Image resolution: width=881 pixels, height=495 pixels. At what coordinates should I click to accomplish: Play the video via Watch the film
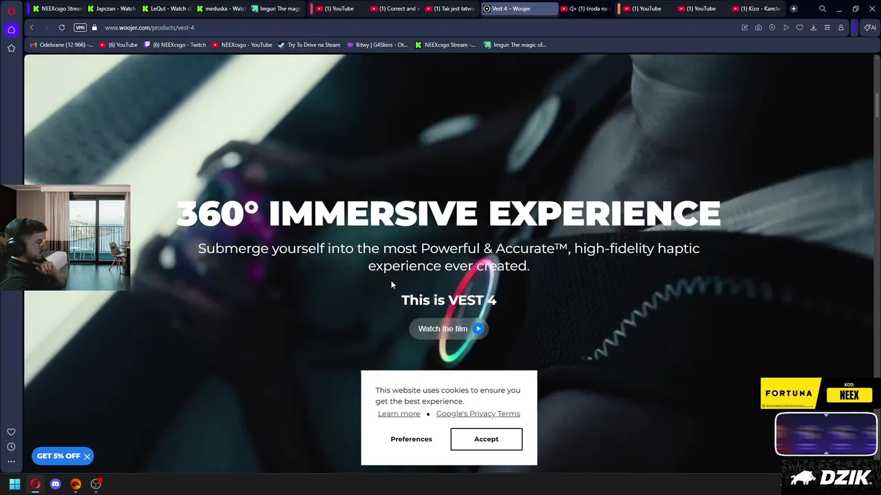[x=449, y=329]
